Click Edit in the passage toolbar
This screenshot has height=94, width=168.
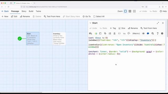14,16
